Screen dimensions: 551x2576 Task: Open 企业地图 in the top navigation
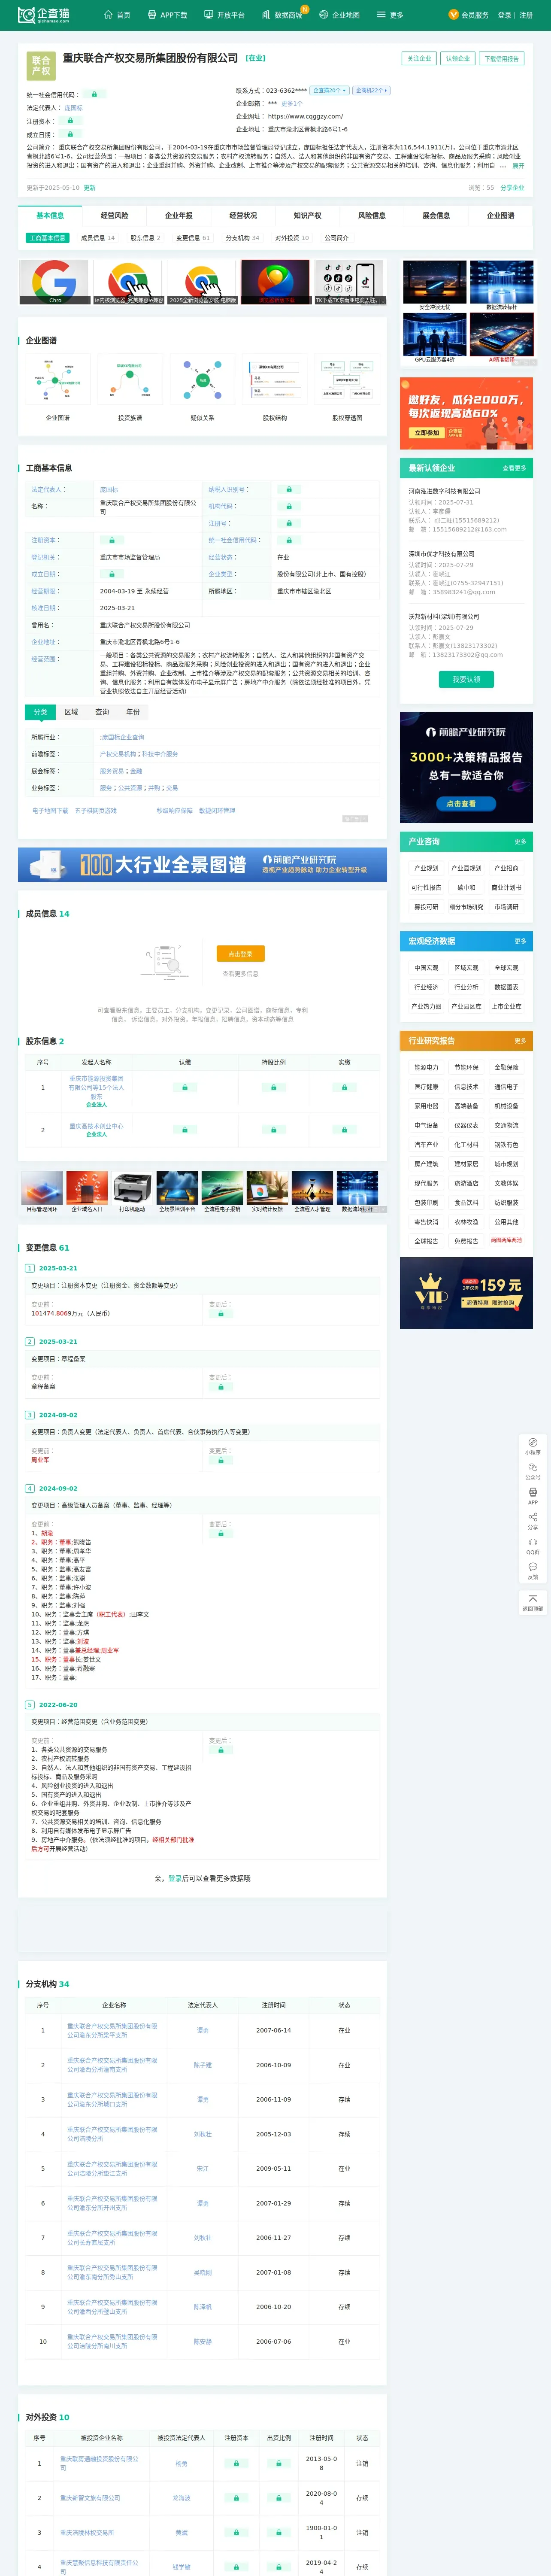pyautogui.click(x=339, y=15)
